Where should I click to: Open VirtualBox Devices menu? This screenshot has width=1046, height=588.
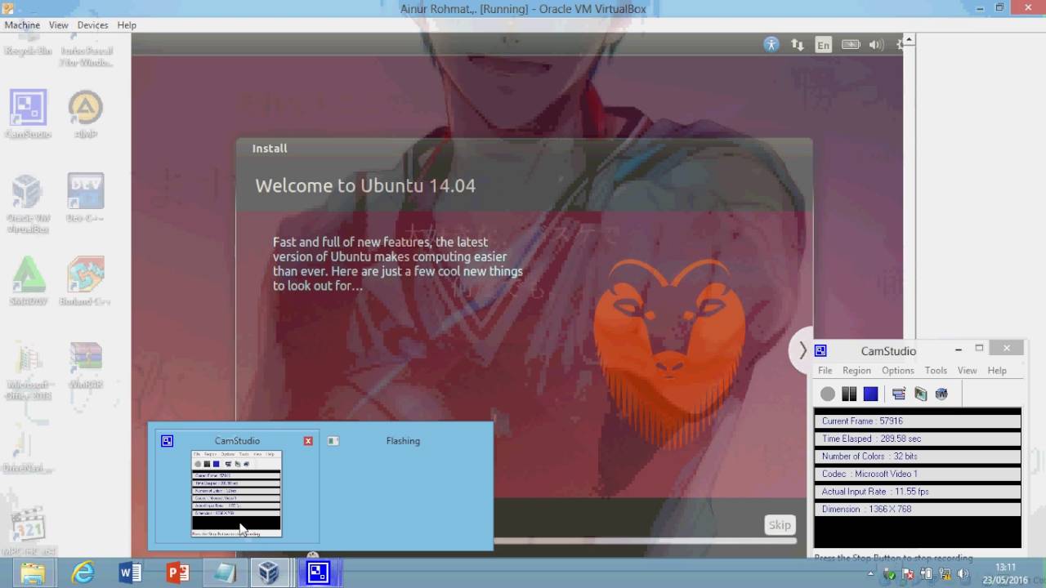point(92,25)
